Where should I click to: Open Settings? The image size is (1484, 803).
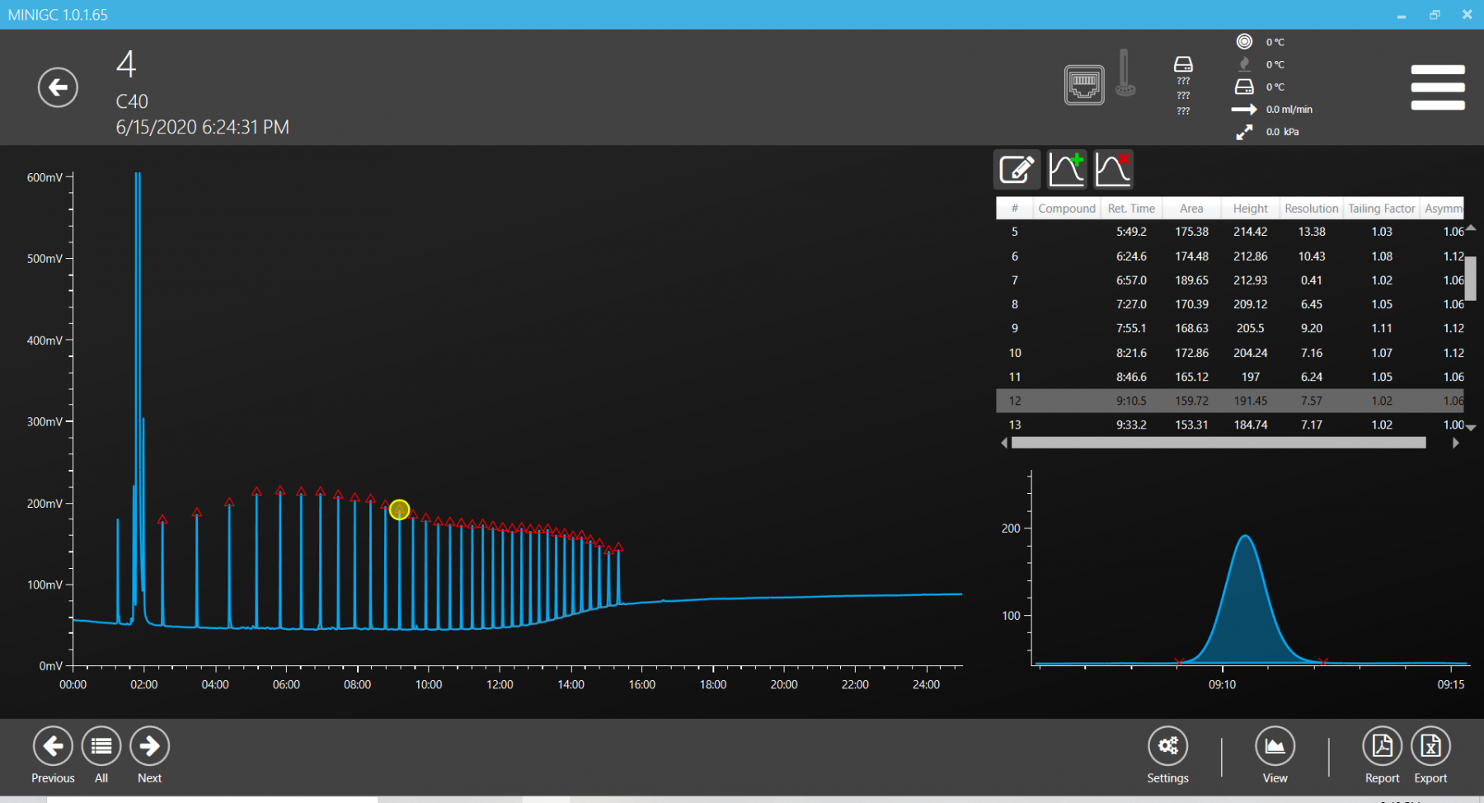pos(1167,746)
